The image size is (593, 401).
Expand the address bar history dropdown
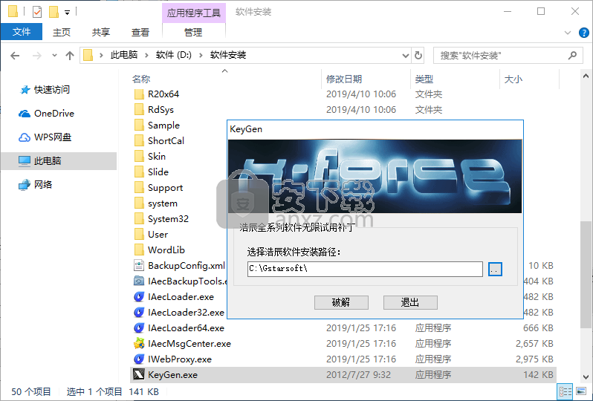click(x=406, y=56)
